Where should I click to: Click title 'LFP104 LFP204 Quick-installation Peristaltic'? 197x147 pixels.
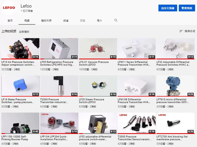[x=54, y=138]
